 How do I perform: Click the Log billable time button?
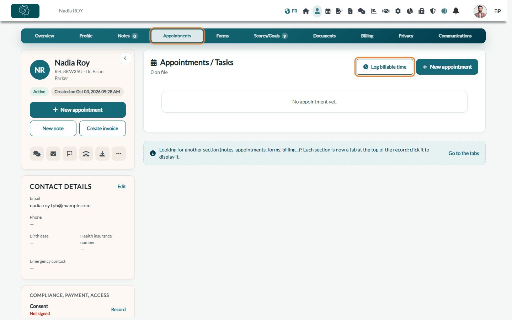click(385, 67)
